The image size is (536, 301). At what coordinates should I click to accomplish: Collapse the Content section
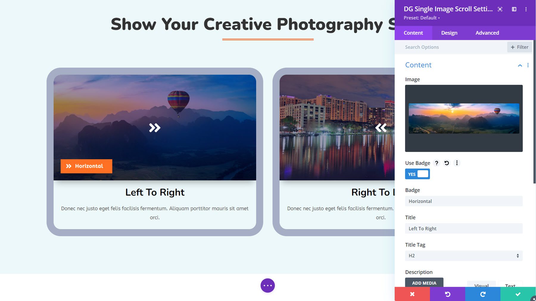click(520, 65)
